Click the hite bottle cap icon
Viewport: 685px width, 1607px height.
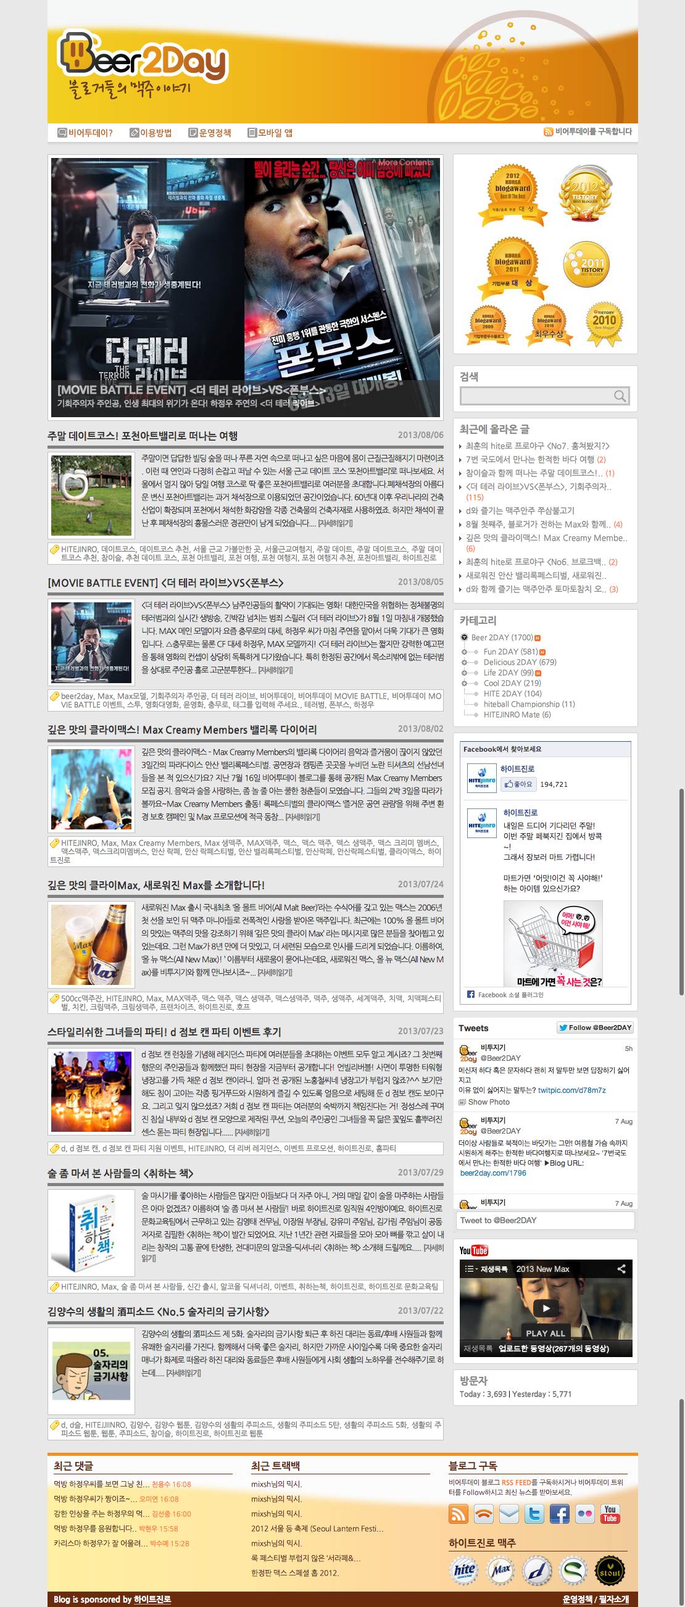(464, 1571)
